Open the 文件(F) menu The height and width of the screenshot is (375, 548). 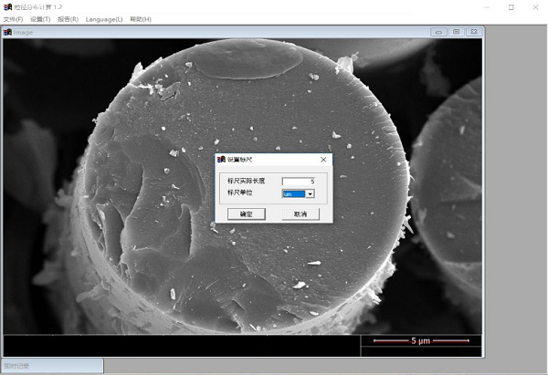[x=13, y=19]
